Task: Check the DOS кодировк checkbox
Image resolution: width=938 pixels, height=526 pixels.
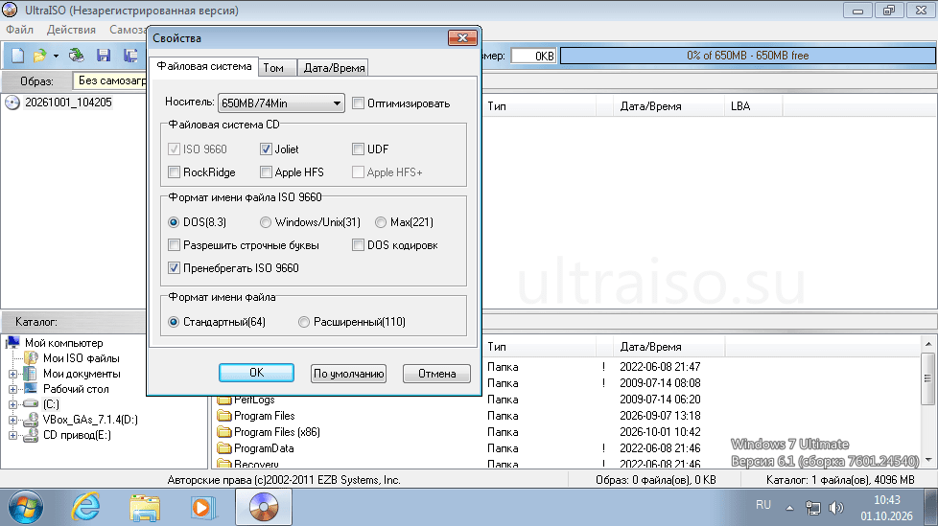Action: [x=358, y=245]
